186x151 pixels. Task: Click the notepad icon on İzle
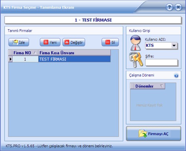tap(15, 42)
